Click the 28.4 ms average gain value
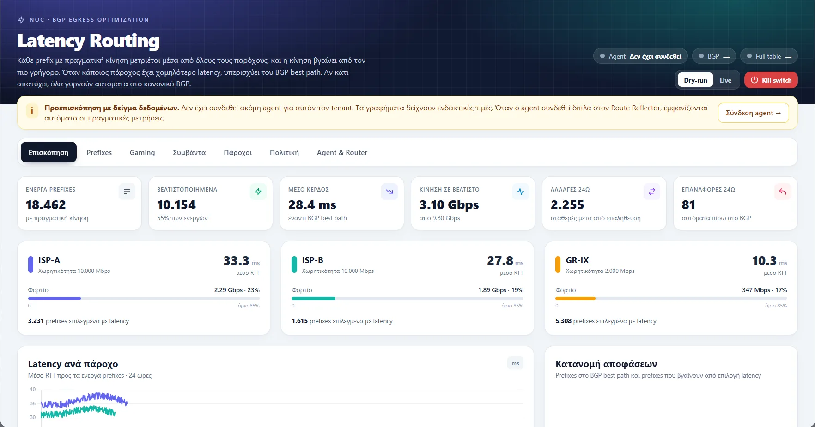The height and width of the screenshot is (427, 815). point(312,205)
